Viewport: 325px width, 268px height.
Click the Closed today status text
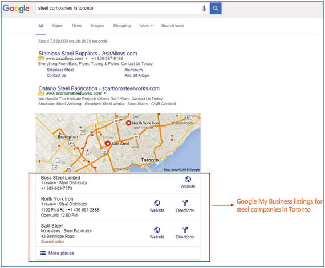click(x=52, y=242)
